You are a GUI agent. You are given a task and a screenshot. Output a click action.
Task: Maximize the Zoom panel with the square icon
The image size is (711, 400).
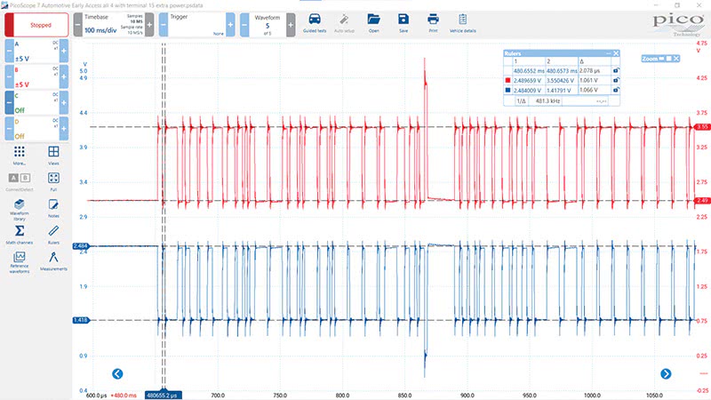[x=669, y=59]
